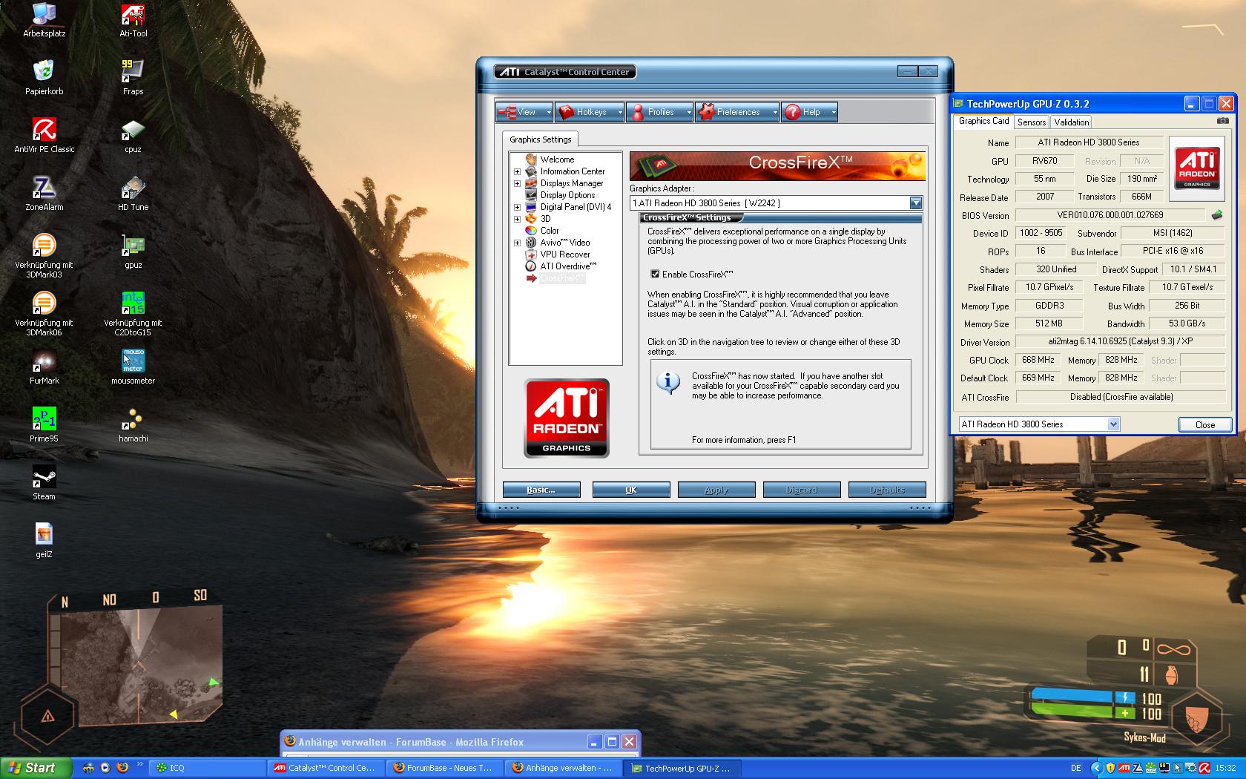1246x779 pixels.
Task: Select Color in the settings tree
Action: coord(550,231)
